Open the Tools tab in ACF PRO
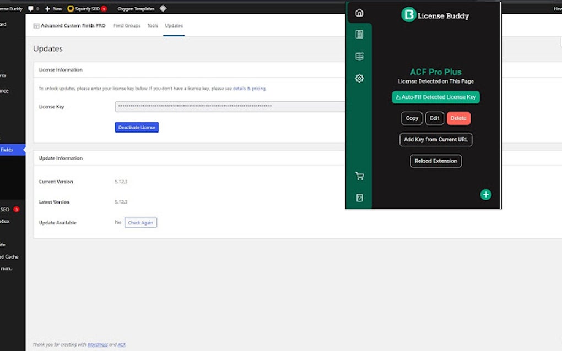562x351 pixels. point(153,25)
